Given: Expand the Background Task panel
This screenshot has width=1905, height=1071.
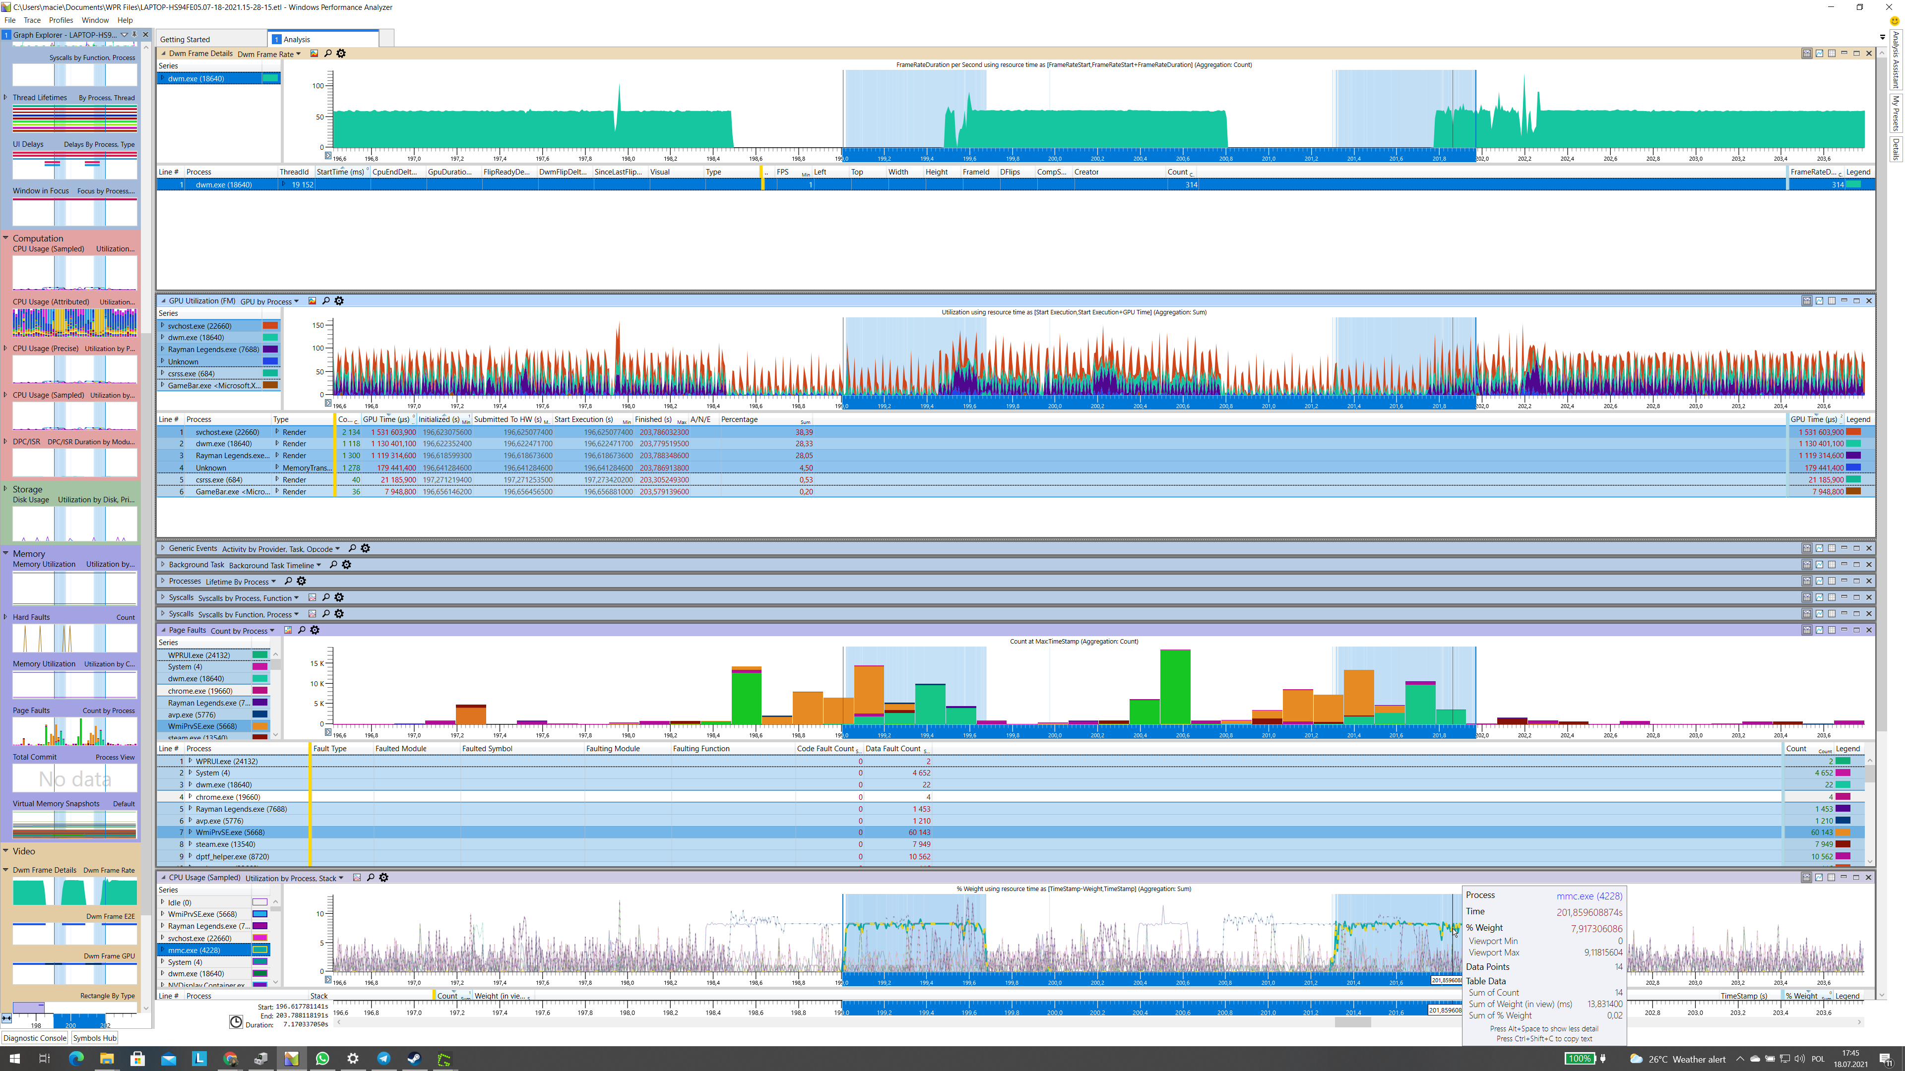Looking at the screenshot, I should coord(163,565).
